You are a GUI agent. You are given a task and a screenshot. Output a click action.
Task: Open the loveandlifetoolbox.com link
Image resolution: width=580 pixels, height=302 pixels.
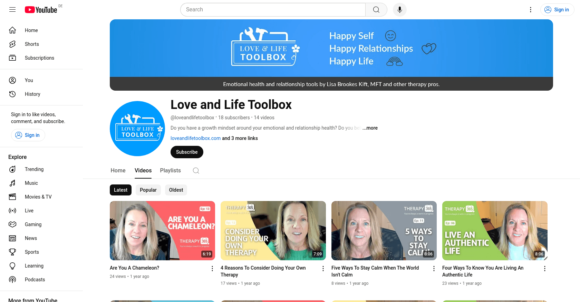[x=195, y=138]
